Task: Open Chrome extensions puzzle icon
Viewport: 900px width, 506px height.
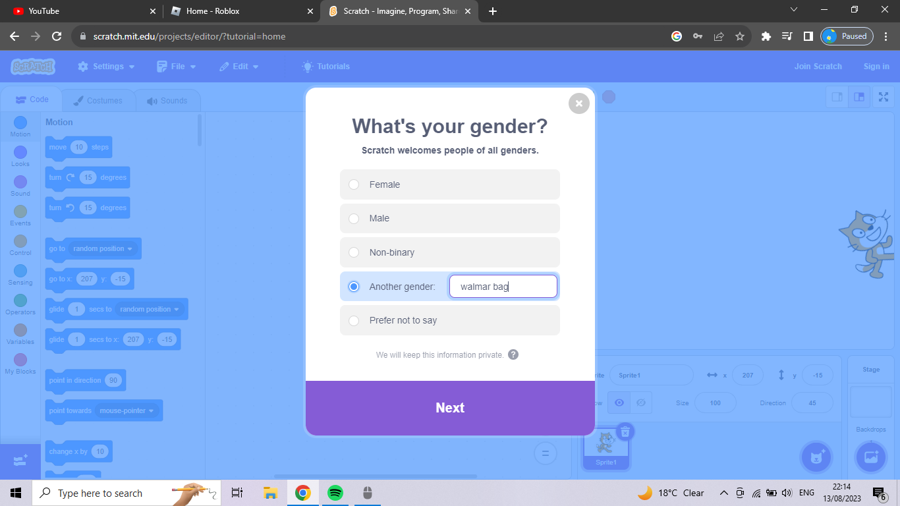Action: [x=766, y=36]
